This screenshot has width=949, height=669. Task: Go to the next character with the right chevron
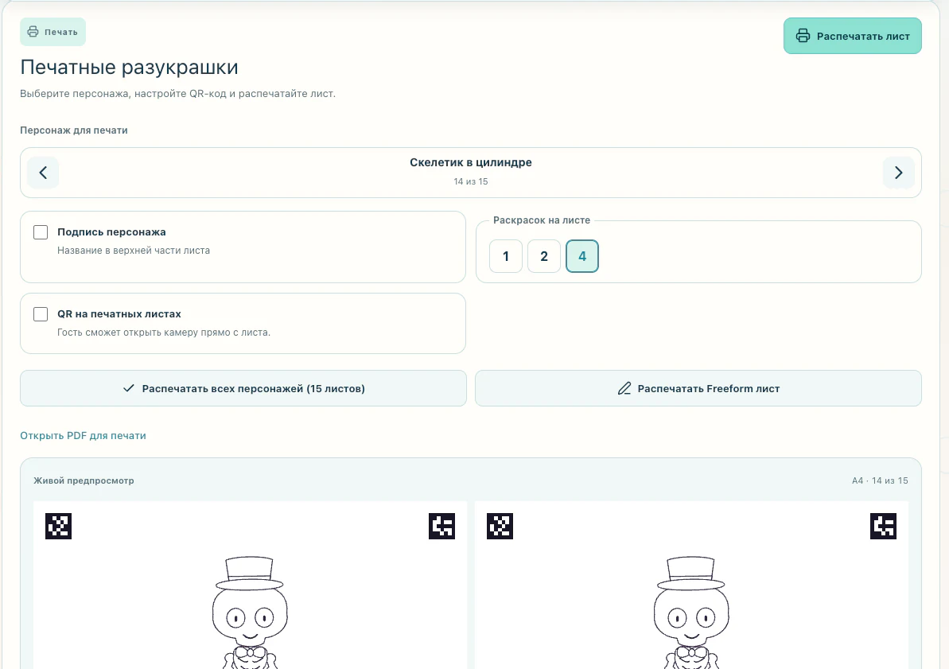pyautogui.click(x=898, y=173)
